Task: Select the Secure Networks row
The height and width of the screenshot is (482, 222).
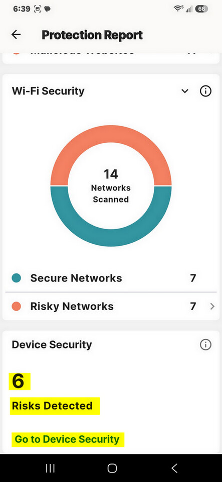Action: [x=111, y=278]
